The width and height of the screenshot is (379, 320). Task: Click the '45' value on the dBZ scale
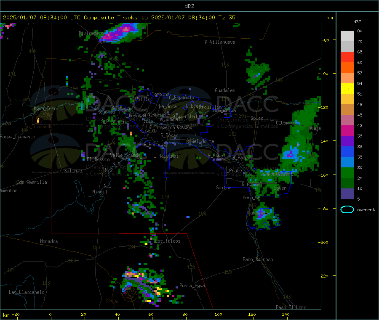[x=360, y=115]
